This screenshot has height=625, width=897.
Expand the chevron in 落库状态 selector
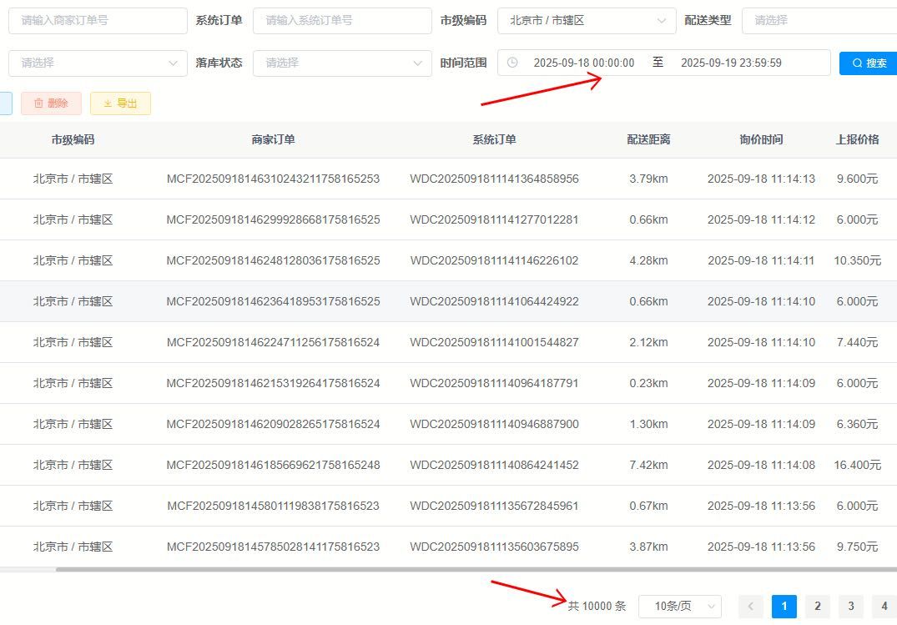click(x=417, y=63)
